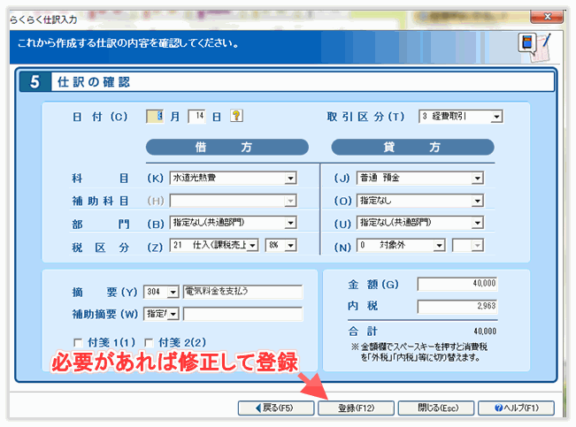Open the credit 部門 (U) dropdown
Screen dimensions: 576x427
click(477, 223)
